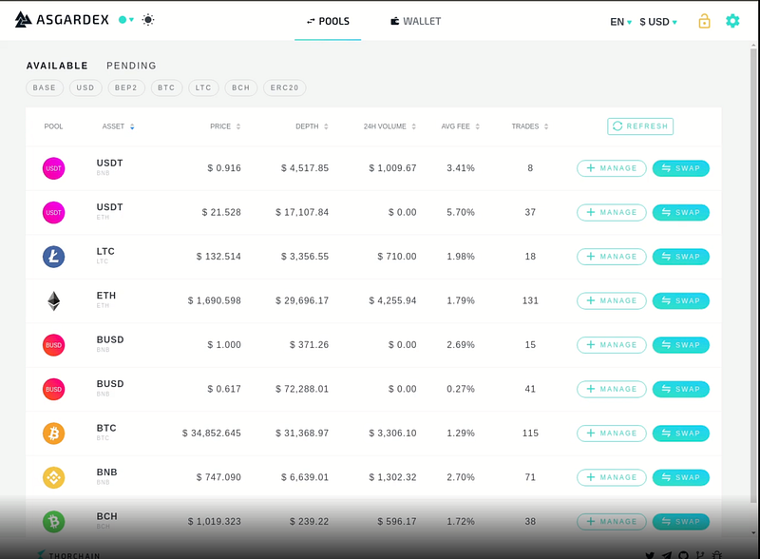Toggle the light/dark theme sun icon
Image resolution: width=760 pixels, height=559 pixels.
[x=148, y=20]
